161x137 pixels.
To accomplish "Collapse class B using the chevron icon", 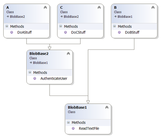I will pos(153,7).
